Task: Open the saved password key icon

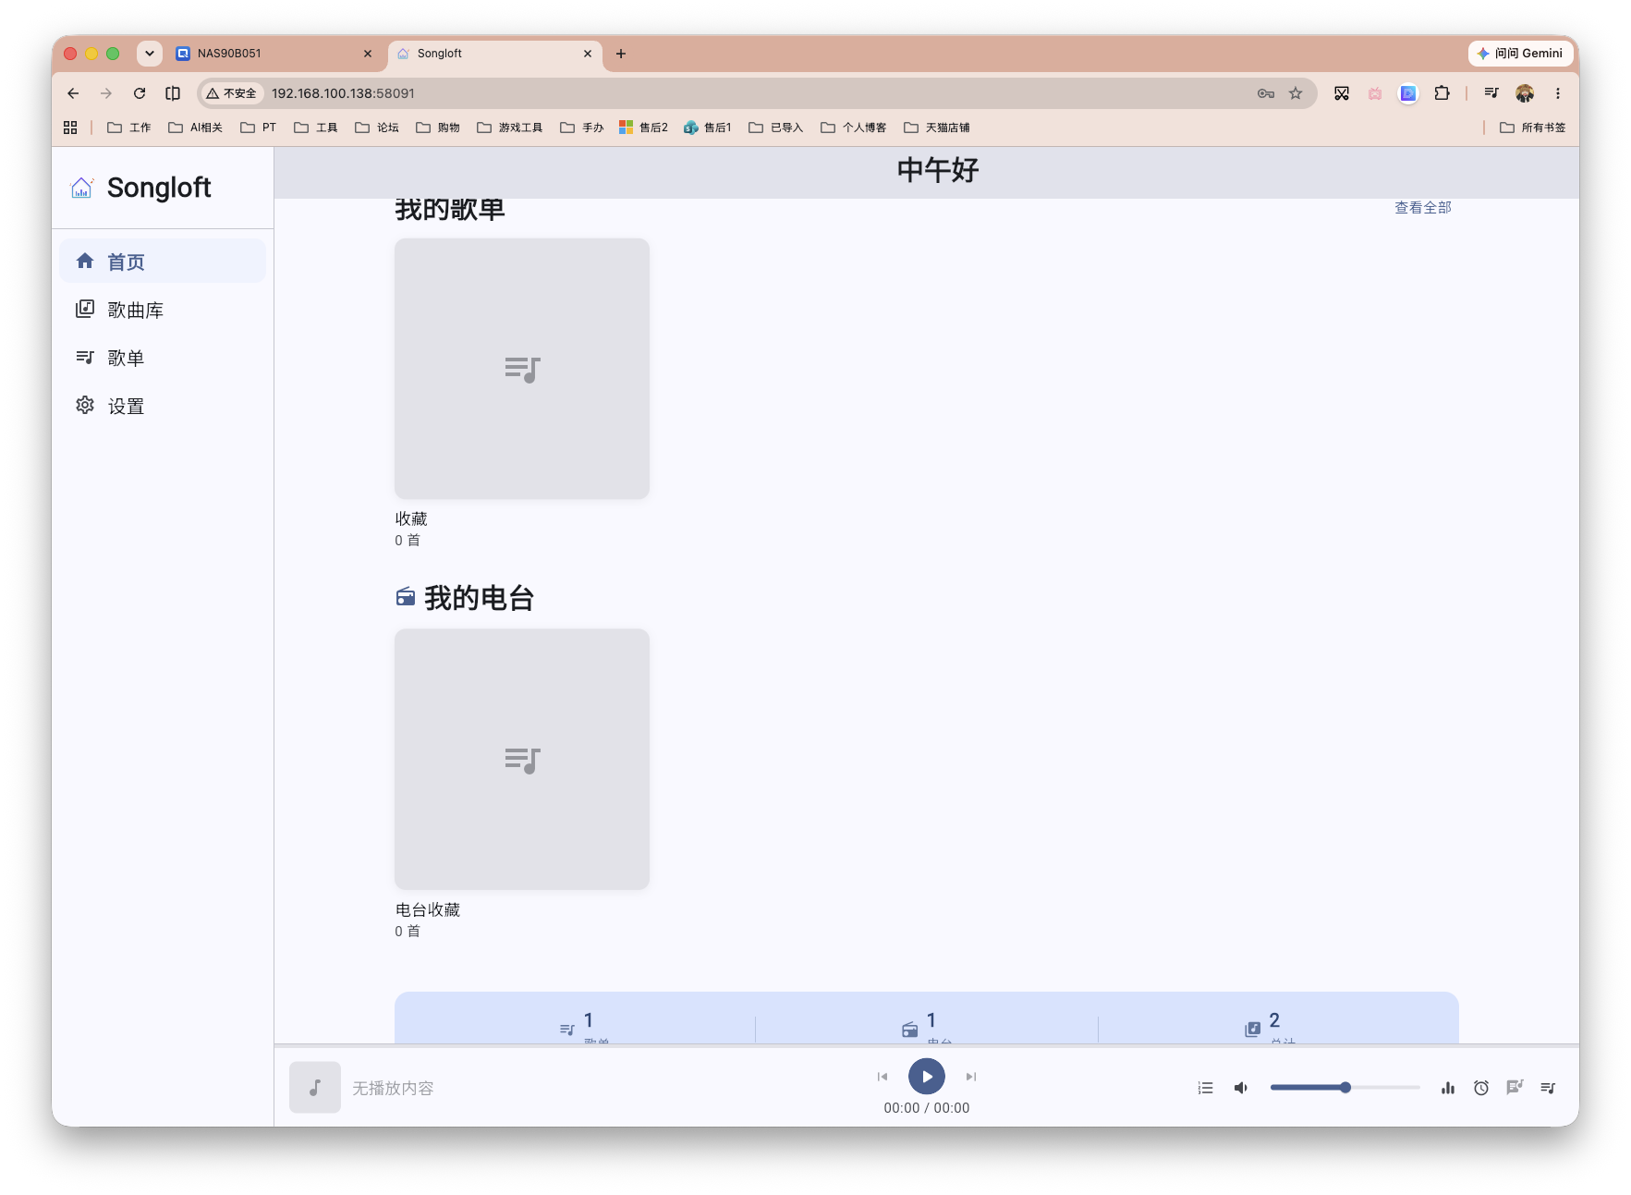Action: 1266,93
